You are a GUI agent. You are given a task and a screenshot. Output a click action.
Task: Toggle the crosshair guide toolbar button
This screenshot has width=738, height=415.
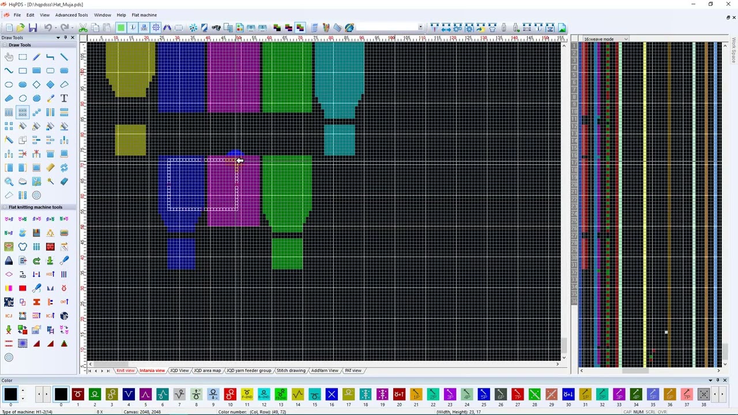pyautogui.click(x=156, y=28)
